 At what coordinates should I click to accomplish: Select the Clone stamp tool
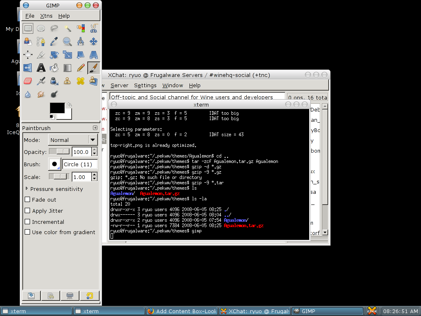click(x=67, y=81)
